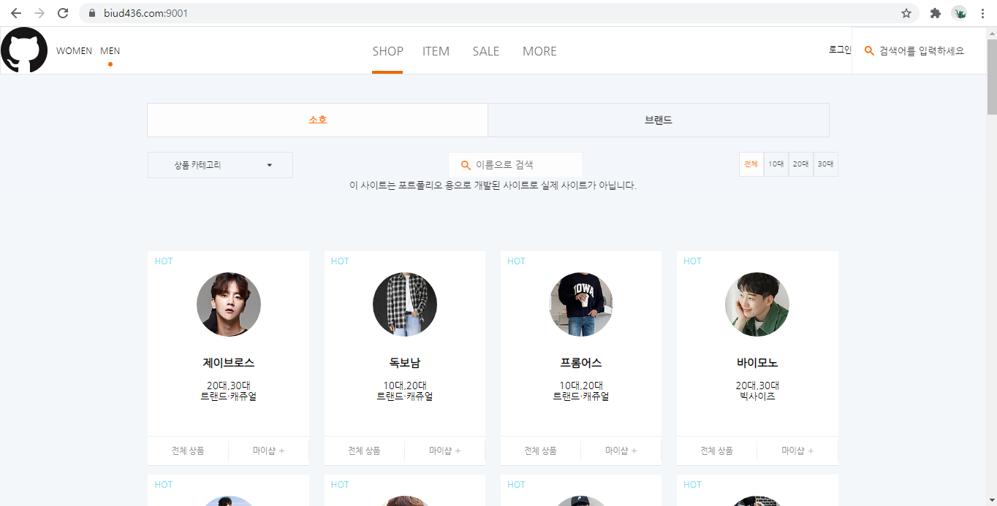Image resolution: width=997 pixels, height=506 pixels.
Task: Click the site lock icon
Action: point(92,13)
